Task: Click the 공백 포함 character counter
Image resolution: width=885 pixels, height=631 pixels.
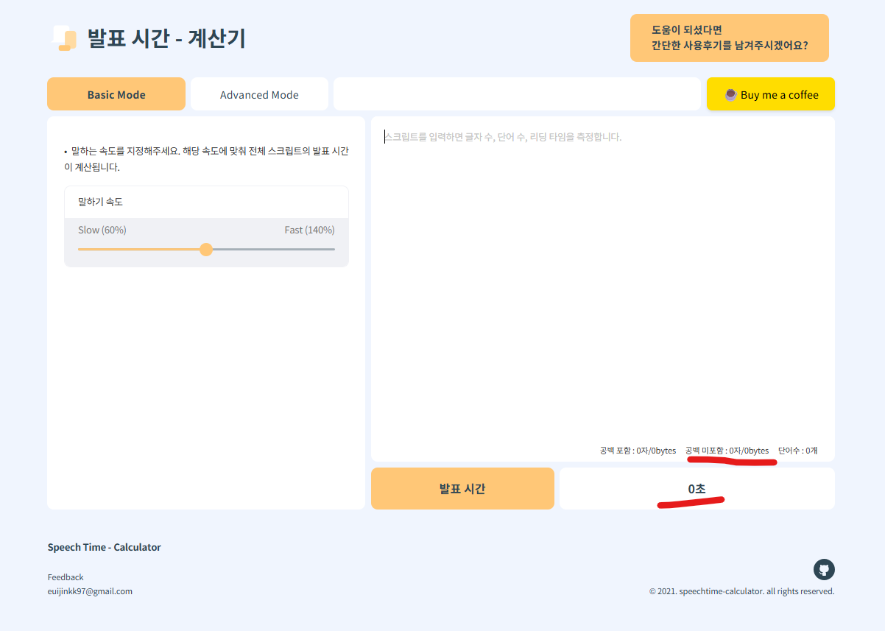Action: (x=638, y=451)
